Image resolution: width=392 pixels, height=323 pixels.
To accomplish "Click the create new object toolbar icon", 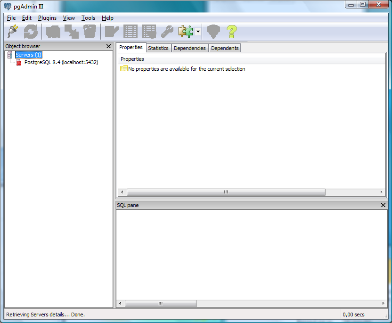I will pos(72,32).
